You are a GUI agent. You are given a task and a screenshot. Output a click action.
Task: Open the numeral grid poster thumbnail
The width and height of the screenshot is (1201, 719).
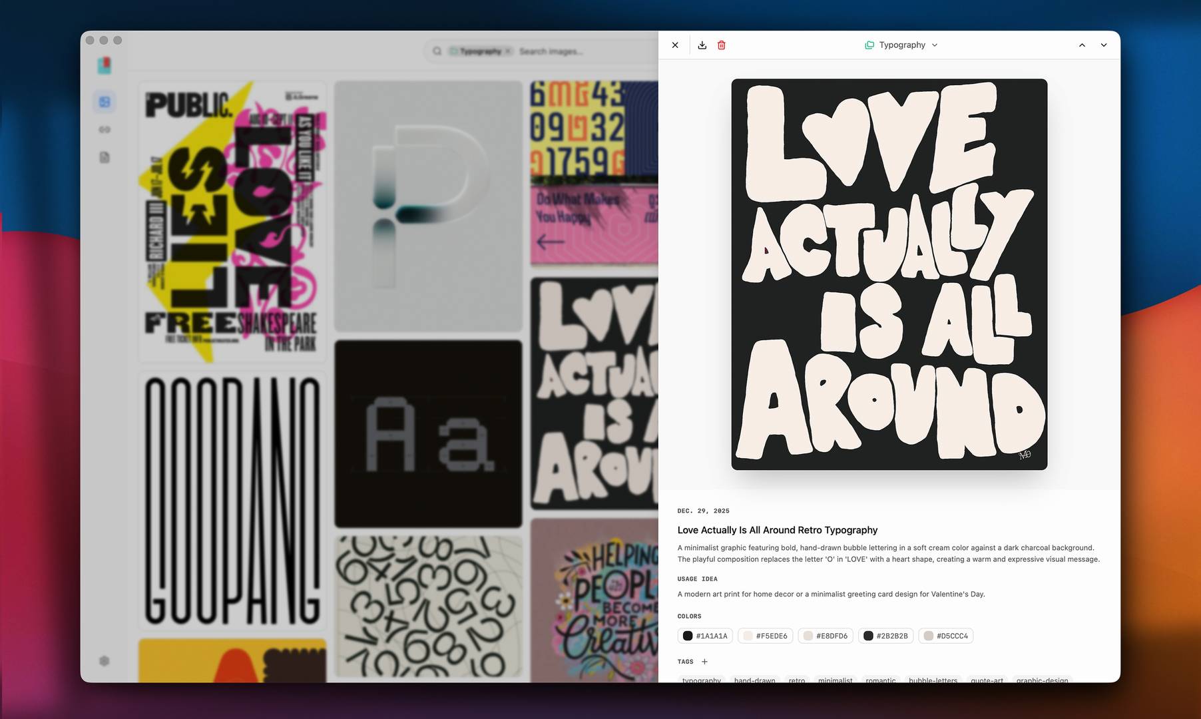(594, 173)
